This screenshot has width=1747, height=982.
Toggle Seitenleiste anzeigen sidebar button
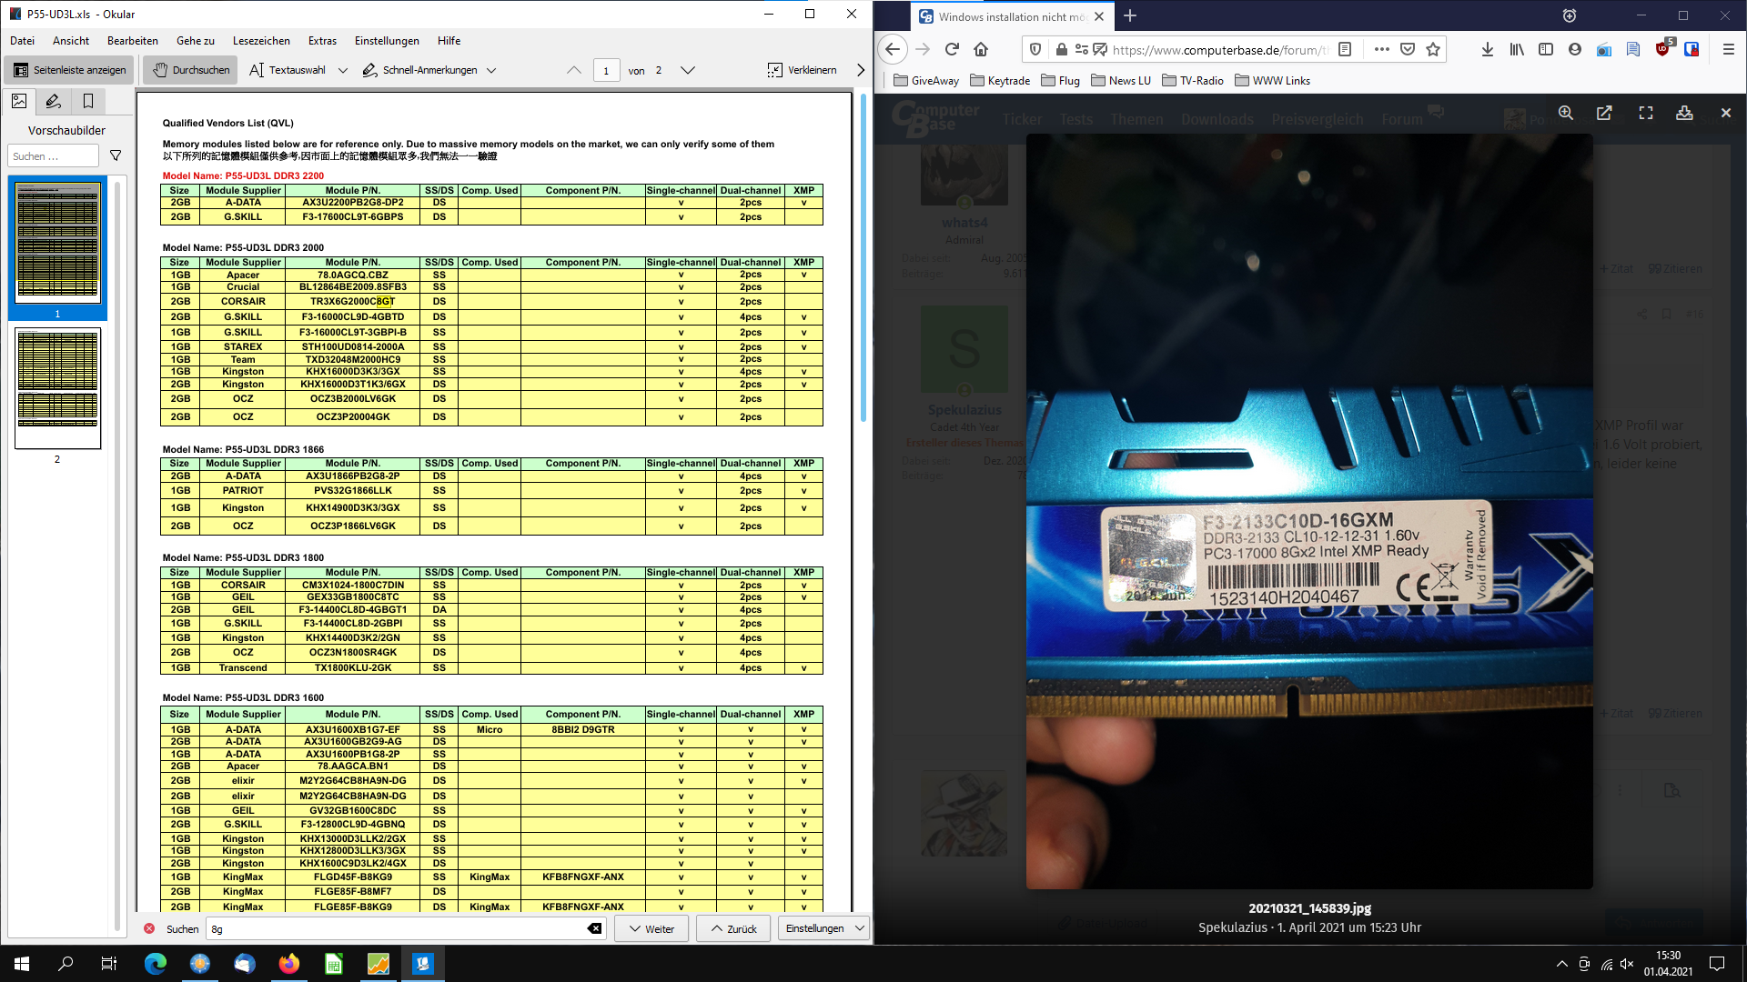pyautogui.click(x=70, y=70)
